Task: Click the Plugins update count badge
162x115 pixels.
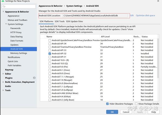Action: (34, 78)
